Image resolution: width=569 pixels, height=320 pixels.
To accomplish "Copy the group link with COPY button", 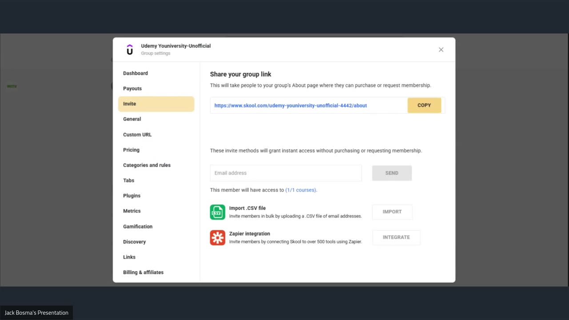I will pos(424,105).
